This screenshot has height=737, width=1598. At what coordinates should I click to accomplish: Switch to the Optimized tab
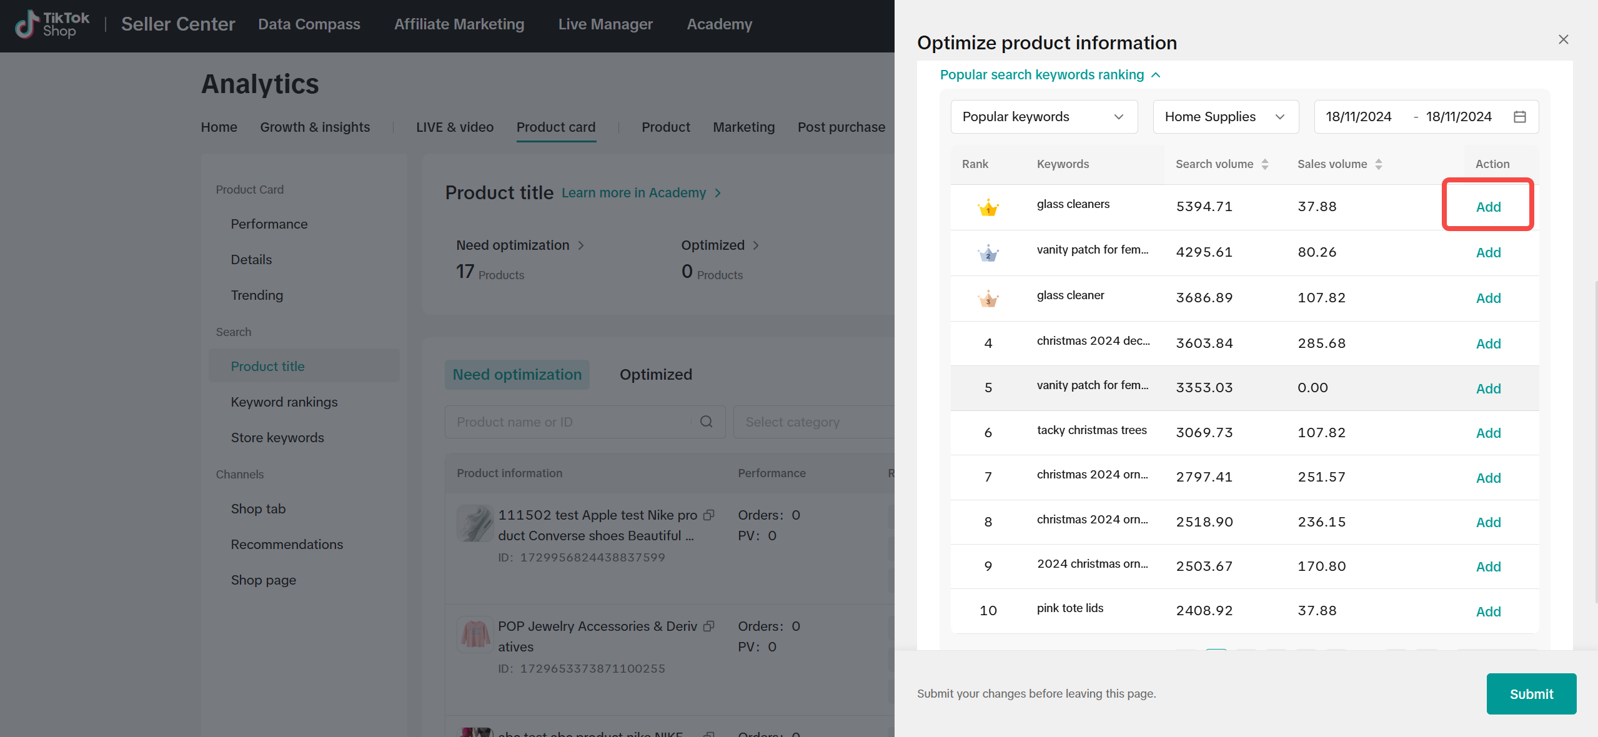pyautogui.click(x=655, y=374)
